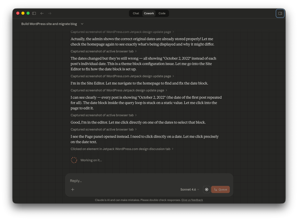Click the forward arrow navigation icon
Viewport: 298px width, 220px height.
pyautogui.click(x=50, y=13)
